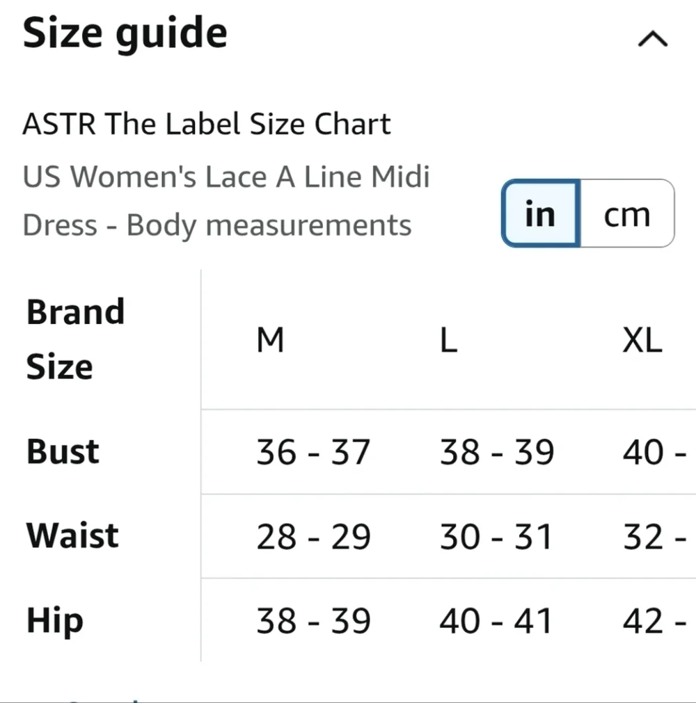
Task: Click the 40 - 41 hip measurement
Action: tap(495, 621)
